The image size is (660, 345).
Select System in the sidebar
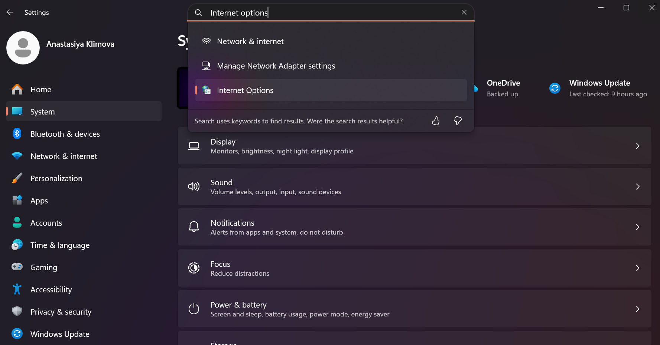pyautogui.click(x=84, y=112)
